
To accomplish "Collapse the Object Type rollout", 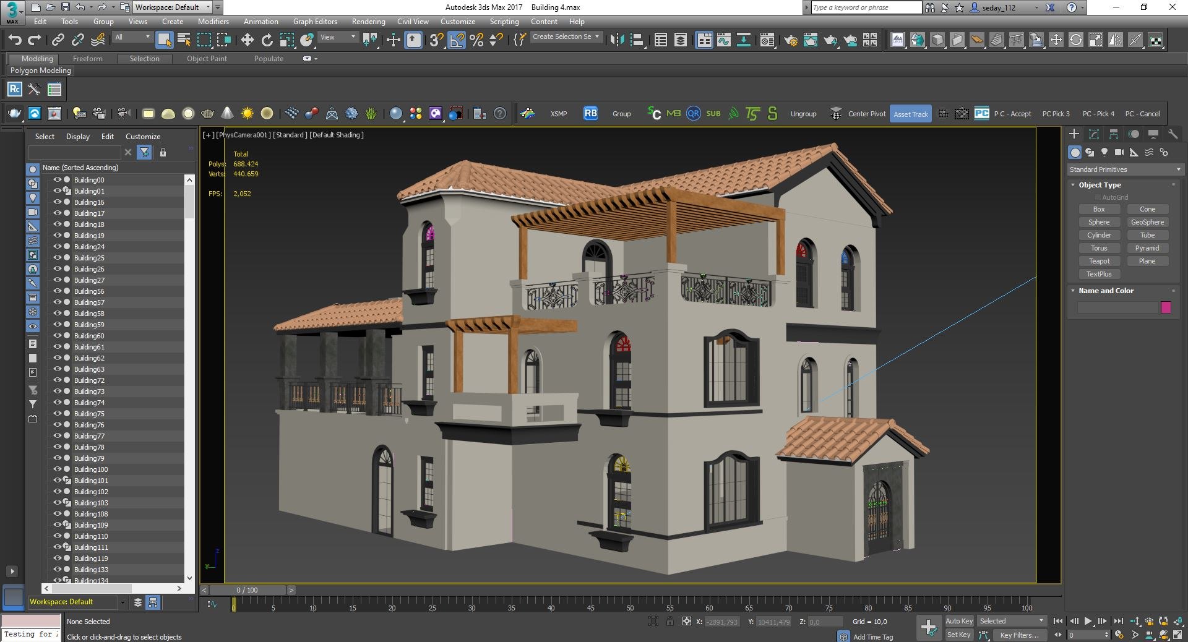I will click(1073, 185).
